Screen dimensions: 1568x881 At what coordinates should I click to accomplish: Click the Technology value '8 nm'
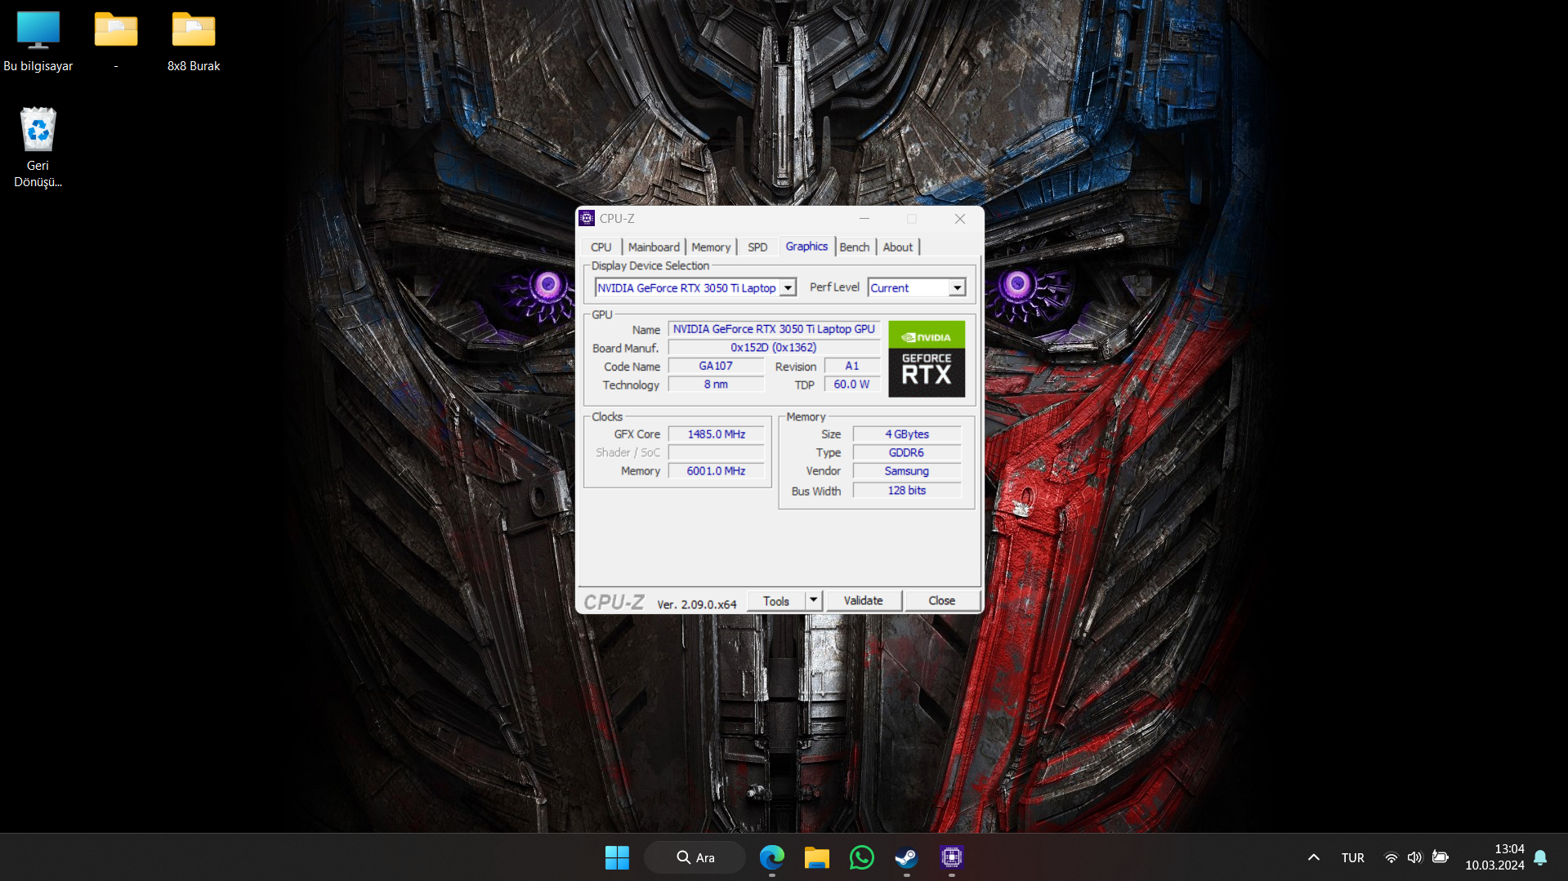coord(716,385)
